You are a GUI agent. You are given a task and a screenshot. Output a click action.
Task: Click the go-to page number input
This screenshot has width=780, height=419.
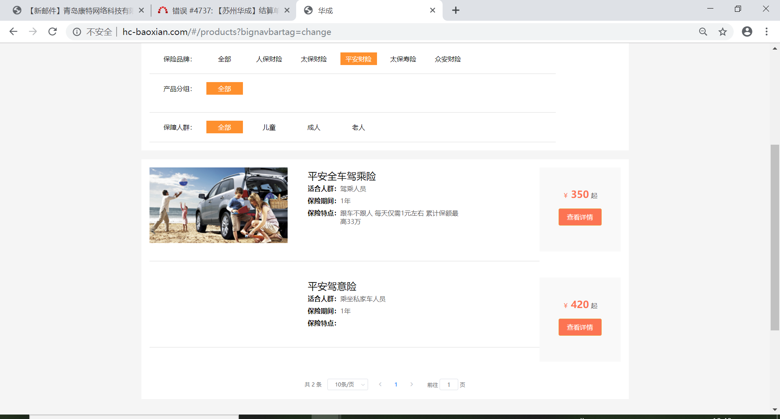[x=448, y=384]
